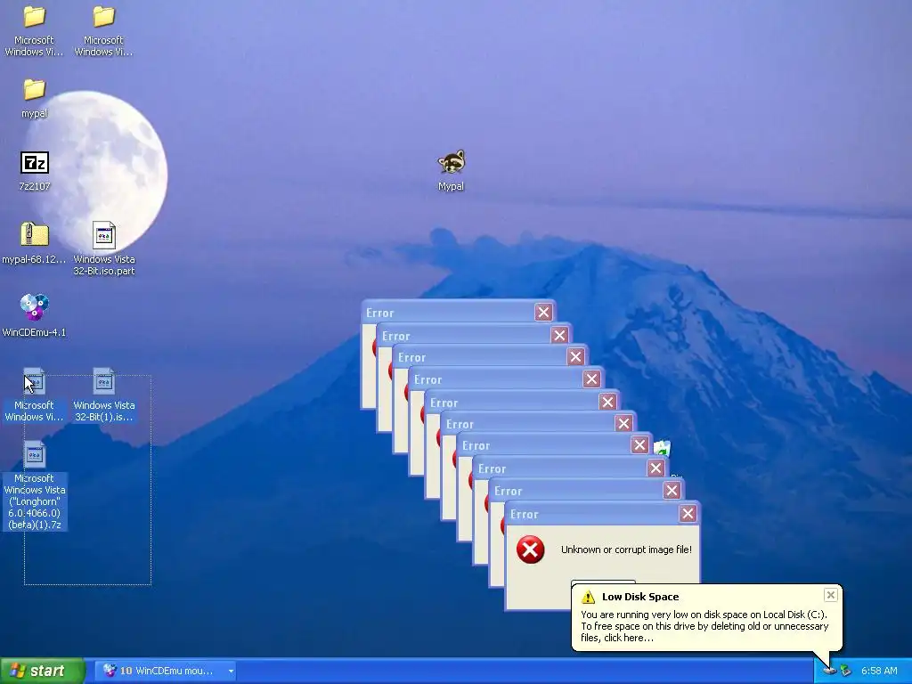Select the Windows Vista 32-Bit(1).is... file icon
This screenshot has width=912, height=684.
coord(104,381)
